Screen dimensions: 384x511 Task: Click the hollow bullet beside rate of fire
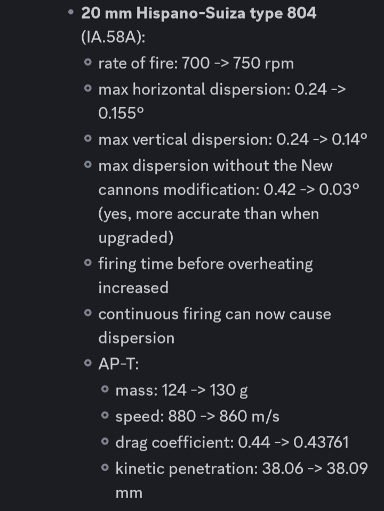[87, 62]
